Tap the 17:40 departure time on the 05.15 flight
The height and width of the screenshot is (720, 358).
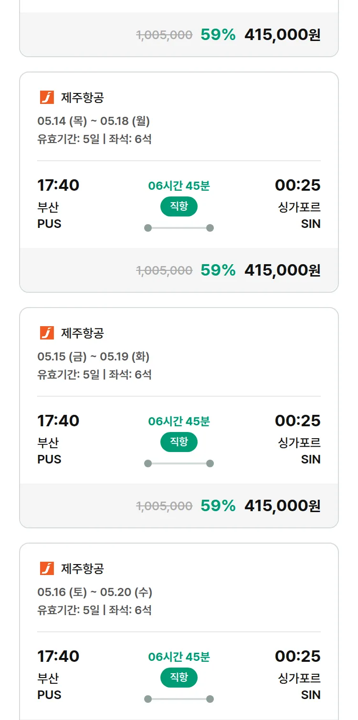pos(58,421)
